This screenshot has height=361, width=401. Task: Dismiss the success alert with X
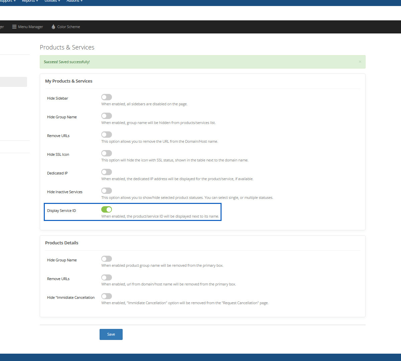(x=360, y=62)
